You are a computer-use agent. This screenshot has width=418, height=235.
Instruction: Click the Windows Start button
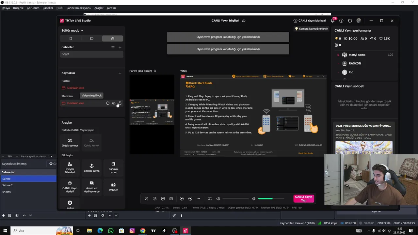pyautogui.click(x=5, y=231)
